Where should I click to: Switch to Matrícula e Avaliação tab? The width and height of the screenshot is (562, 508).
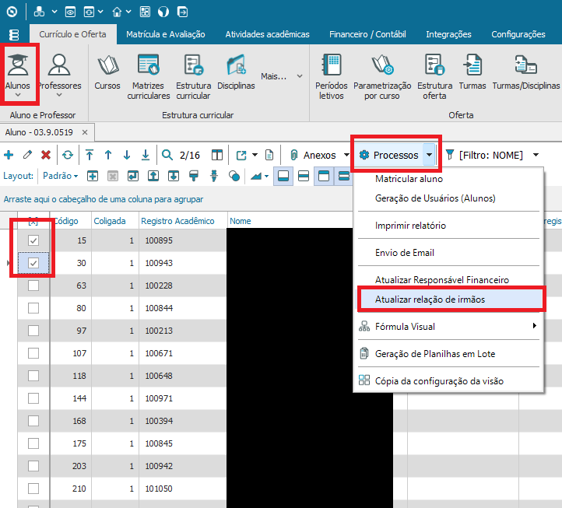coord(166,34)
